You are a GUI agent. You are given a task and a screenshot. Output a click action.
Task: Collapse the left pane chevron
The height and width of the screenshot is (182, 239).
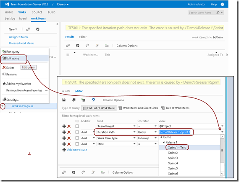tap(57, 24)
